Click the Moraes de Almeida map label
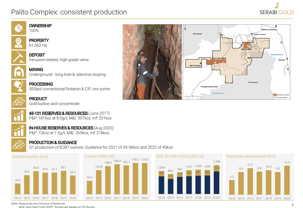Screen dimensions: 303x208 tap(269, 30)
